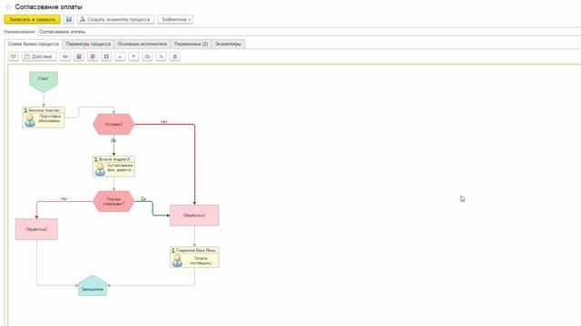Viewport: 581px width, 326px height.
Task: Click the person avatar in Гладилина node
Action: pos(178,261)
